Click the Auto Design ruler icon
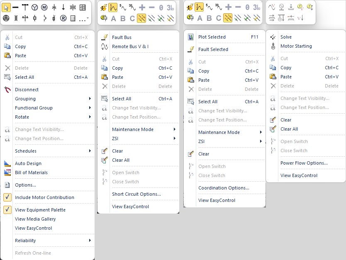This screenshot has width=346, height=260. [x=7, y=163]
